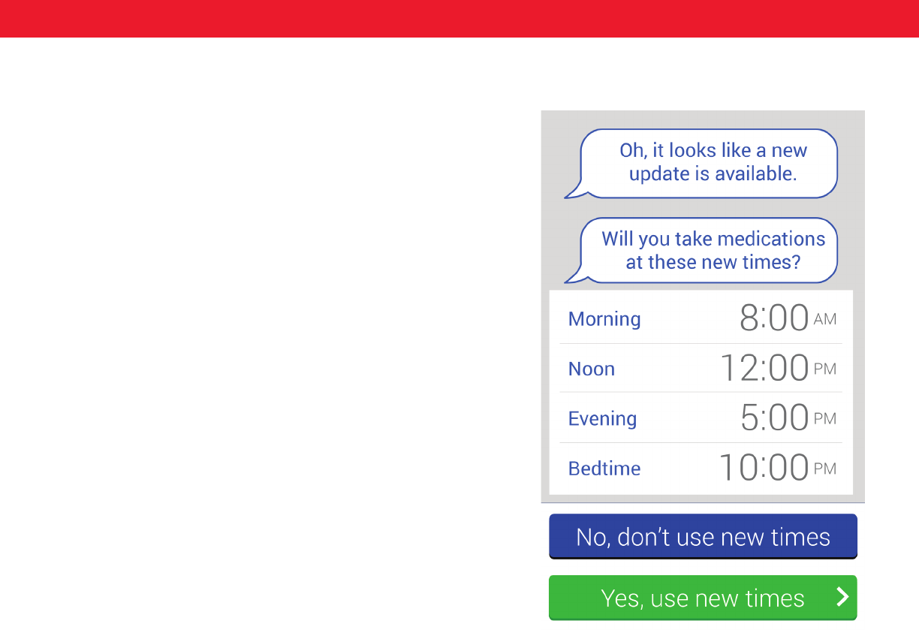
Task: Tap the 8:00 morning time value
Action: coord(774,318)
